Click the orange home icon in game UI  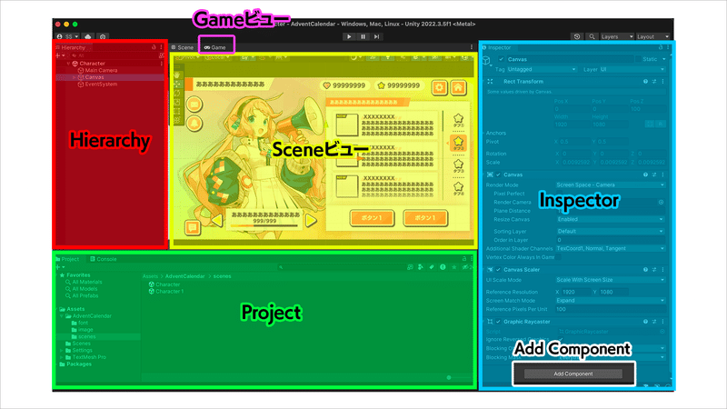coord(458,87)
